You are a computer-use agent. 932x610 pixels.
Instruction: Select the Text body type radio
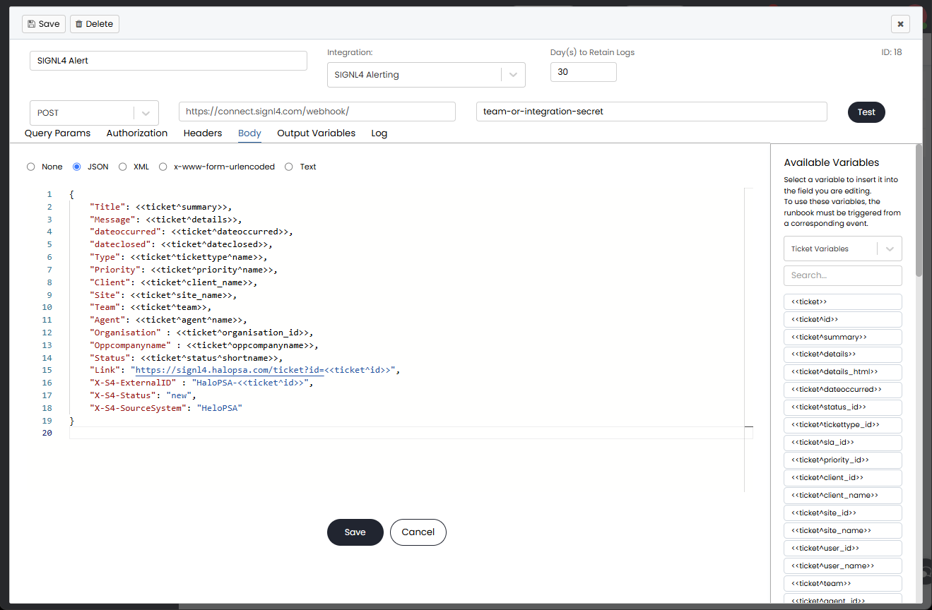coord(289,167)
